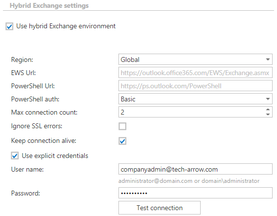The height and width of the screenshot is (216, 277).
Task: Uncheck the Use explicit credentials checkbox
Action: (x=15, y=156)
